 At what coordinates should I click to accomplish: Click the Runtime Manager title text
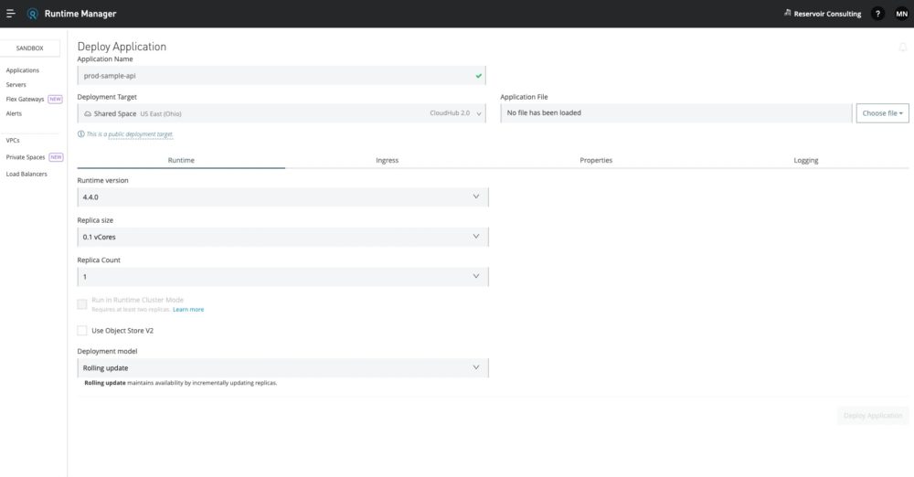click(x=80, y=14)
